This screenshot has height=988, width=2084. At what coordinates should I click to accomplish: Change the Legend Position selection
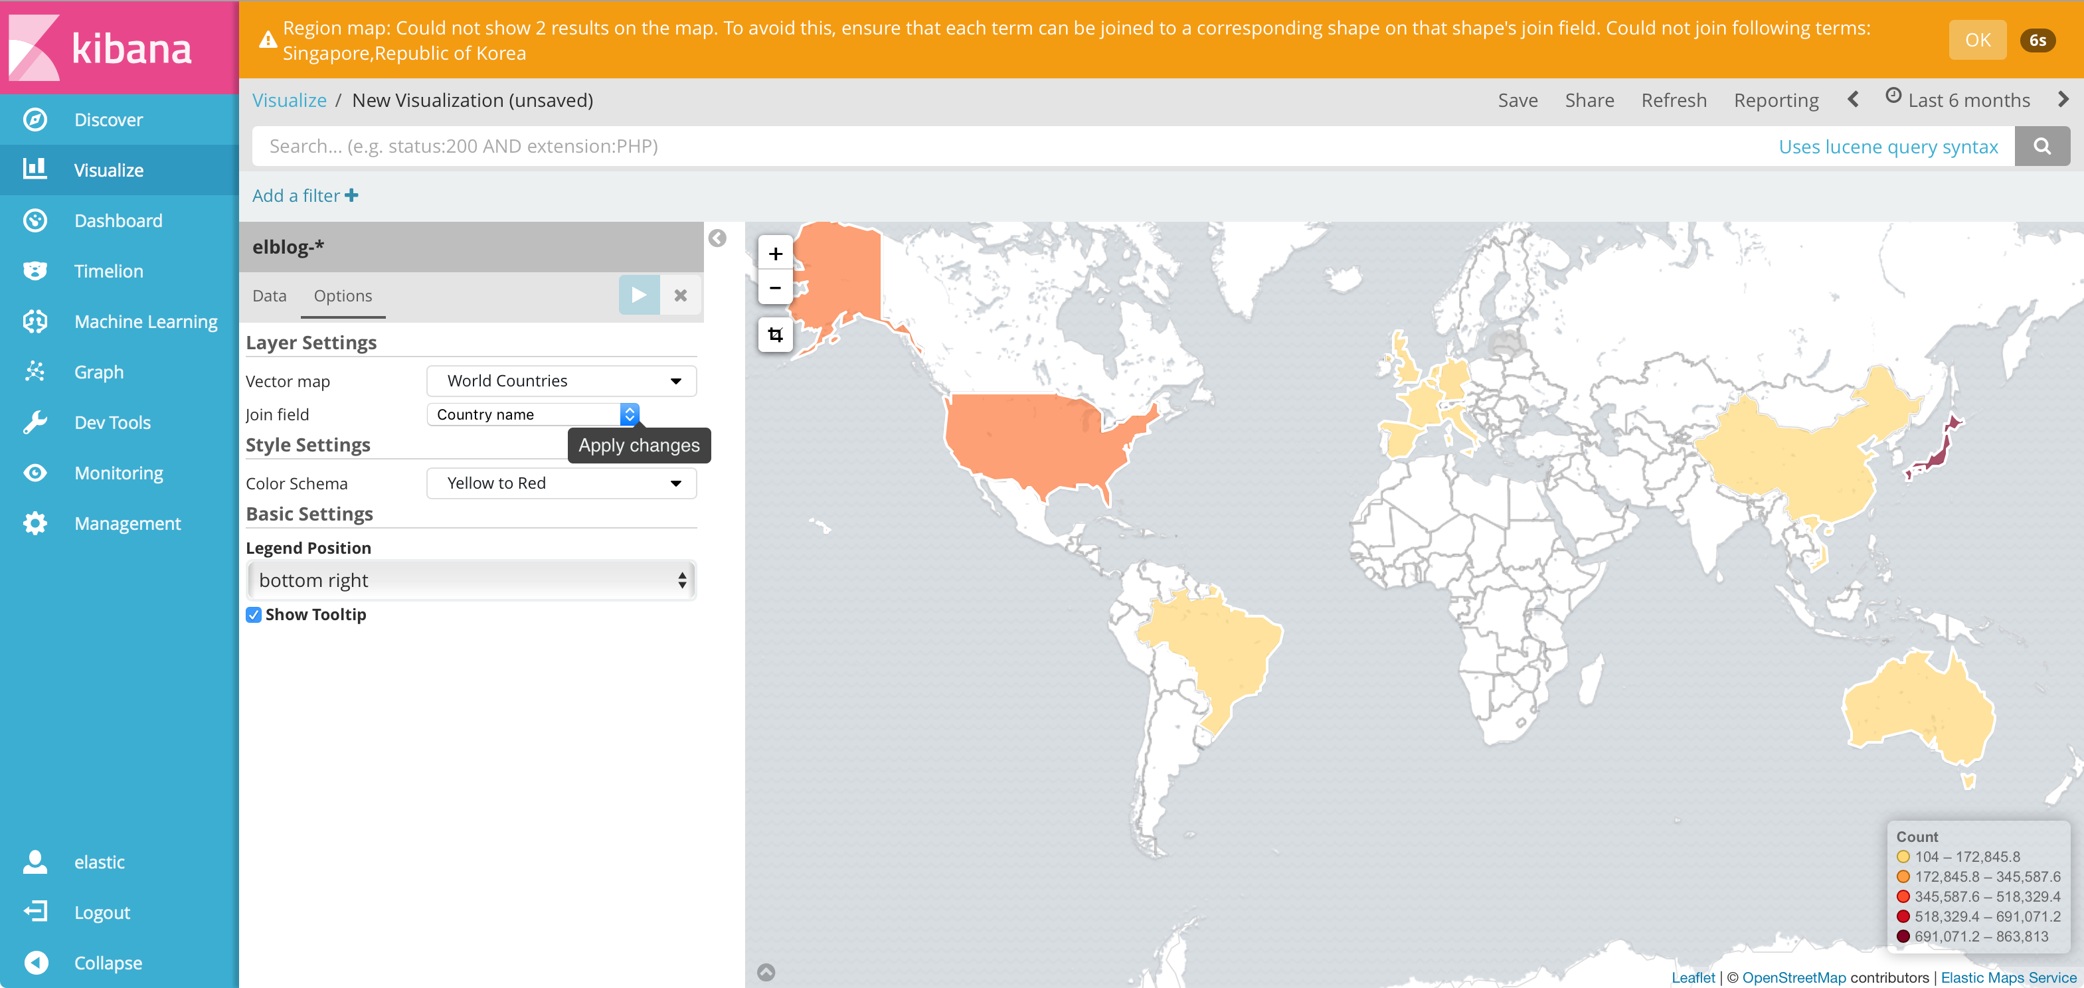click(471, 580)
